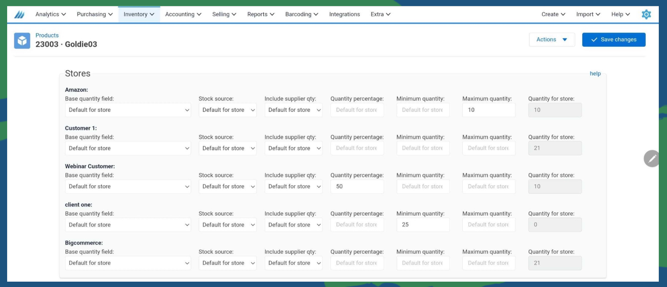Click client one Maximum quantity field

tap(489, 225)
